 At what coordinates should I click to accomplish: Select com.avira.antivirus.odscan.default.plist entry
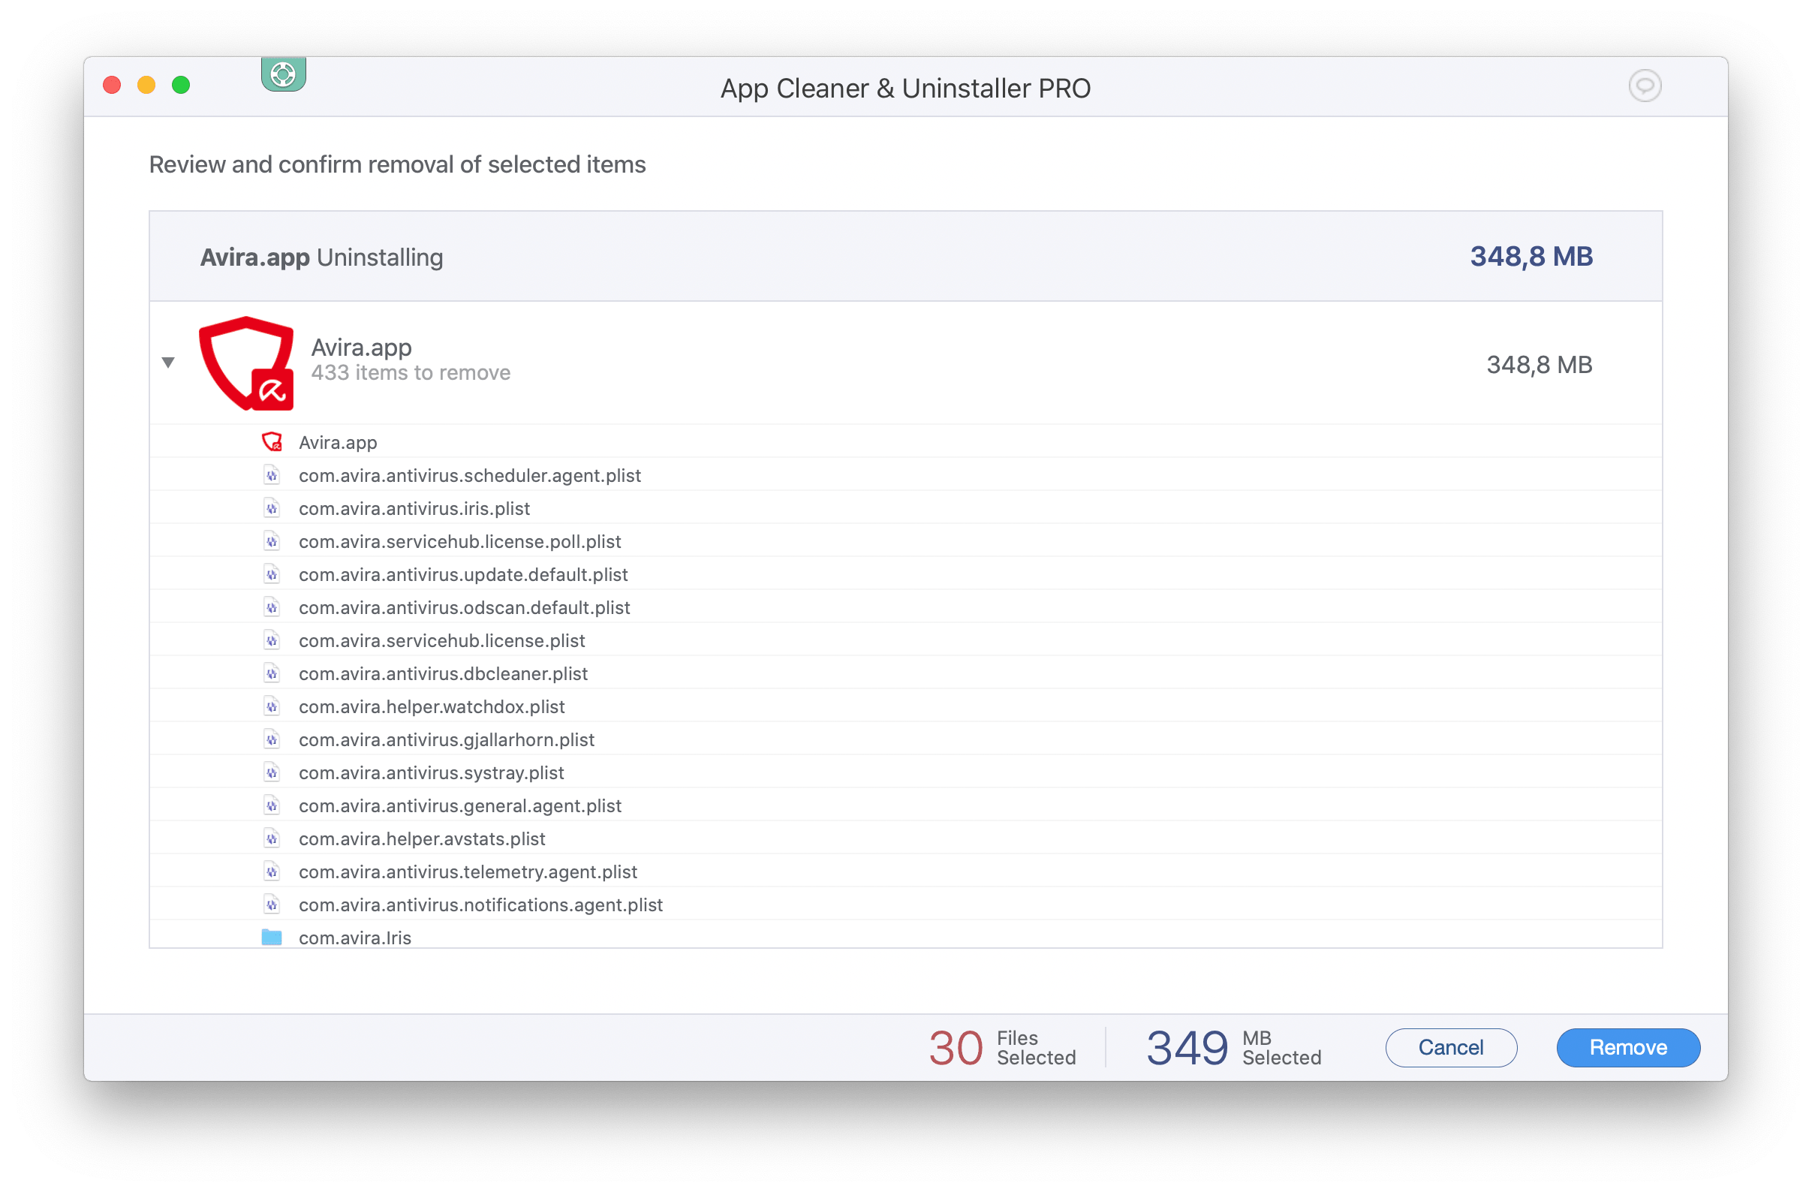click(x=465, y=607)
